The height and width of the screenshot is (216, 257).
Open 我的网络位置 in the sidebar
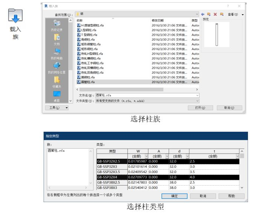click(x=57, y=68)
